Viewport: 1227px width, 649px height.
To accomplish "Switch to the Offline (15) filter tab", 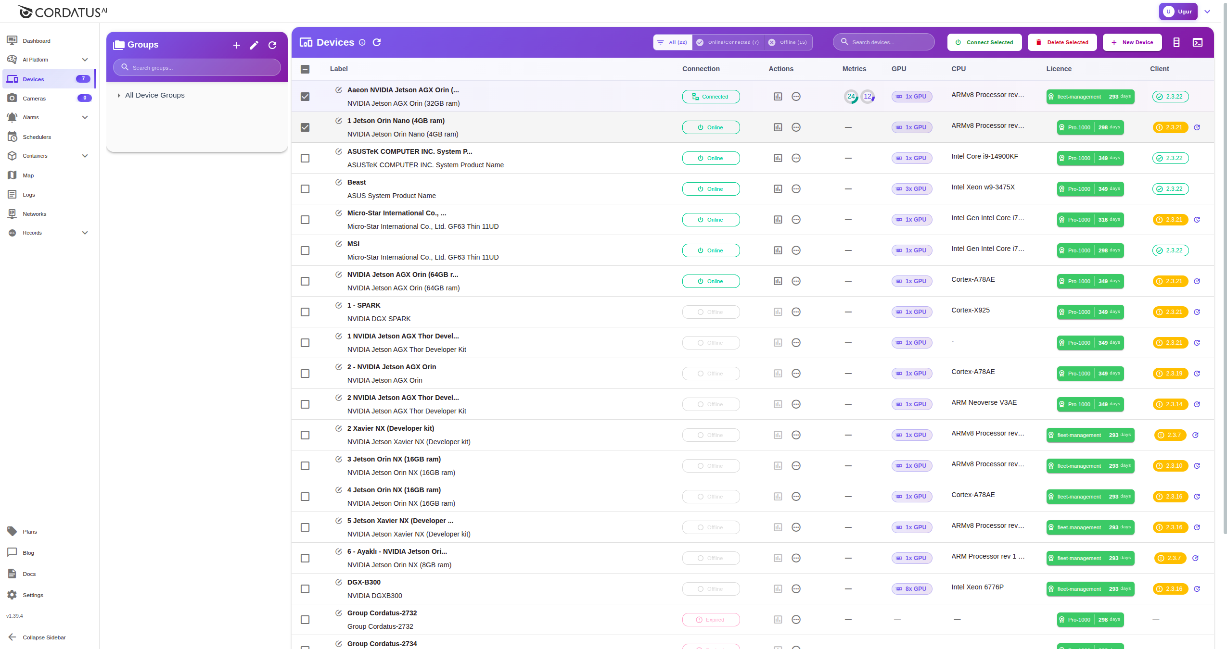I will [x=788, y=42].
